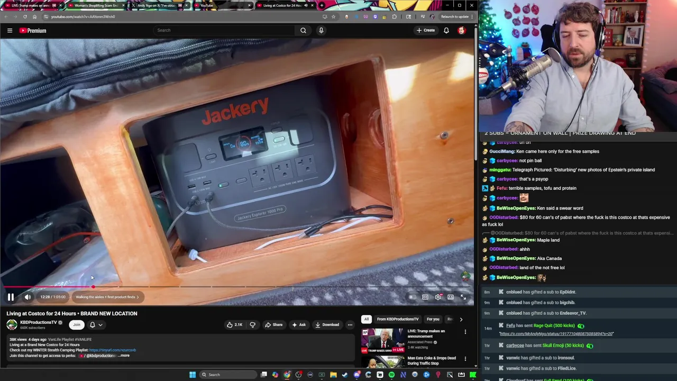Open Spotify from the taskbar
The width and height of the screenshot is (677, 381).
(x=391, y=375)
